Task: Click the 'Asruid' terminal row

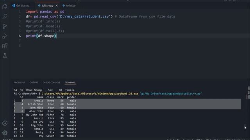Action: coord(45,118)
